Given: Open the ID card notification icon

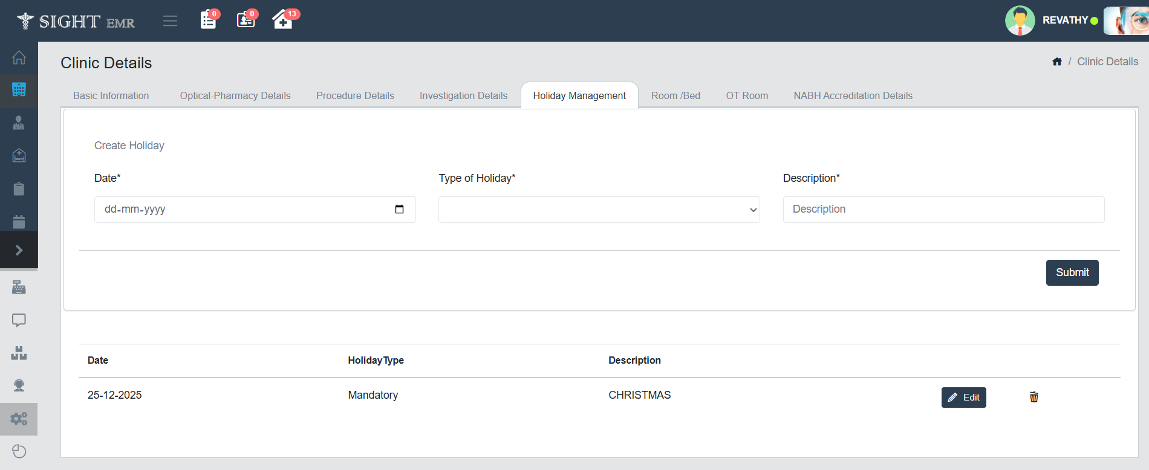Looking at the screenshot, I should coord(246,20).
